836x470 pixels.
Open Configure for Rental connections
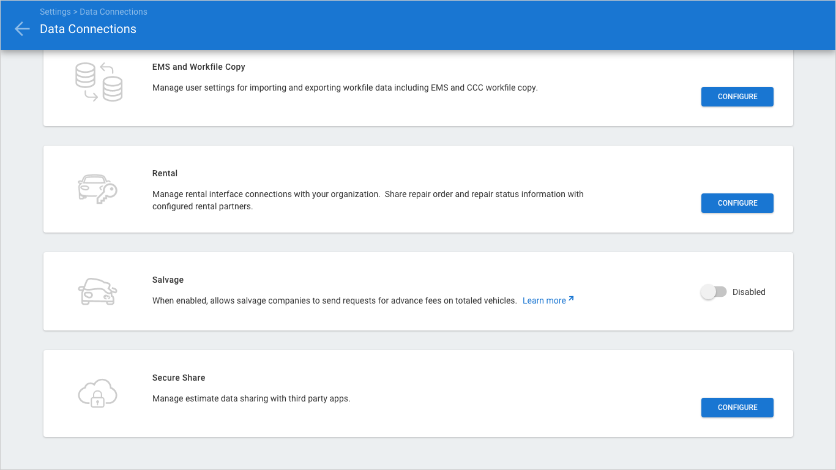pyautogui.click(x=737, y=203)
